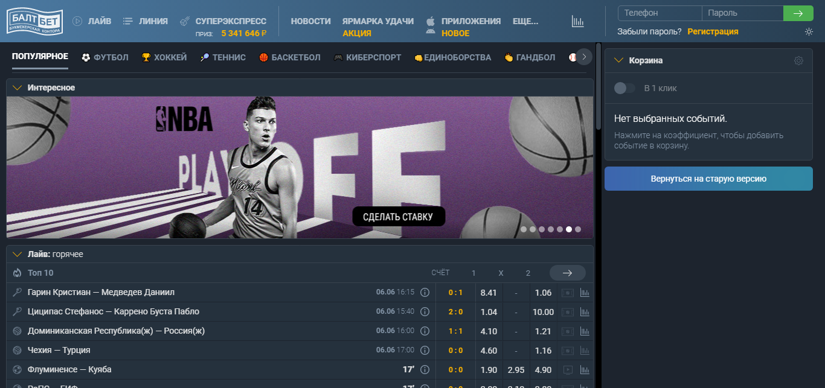Click Сделать ставку on NBA banner

(x=399, y=217)
